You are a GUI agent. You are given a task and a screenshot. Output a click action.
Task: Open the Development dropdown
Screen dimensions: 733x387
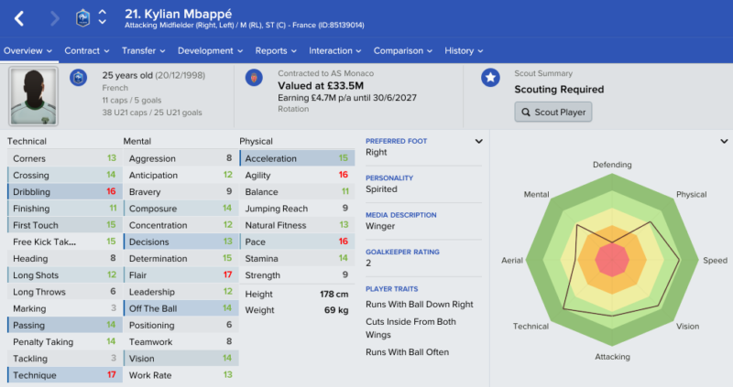pyautogui.click(x=211, y=51)
